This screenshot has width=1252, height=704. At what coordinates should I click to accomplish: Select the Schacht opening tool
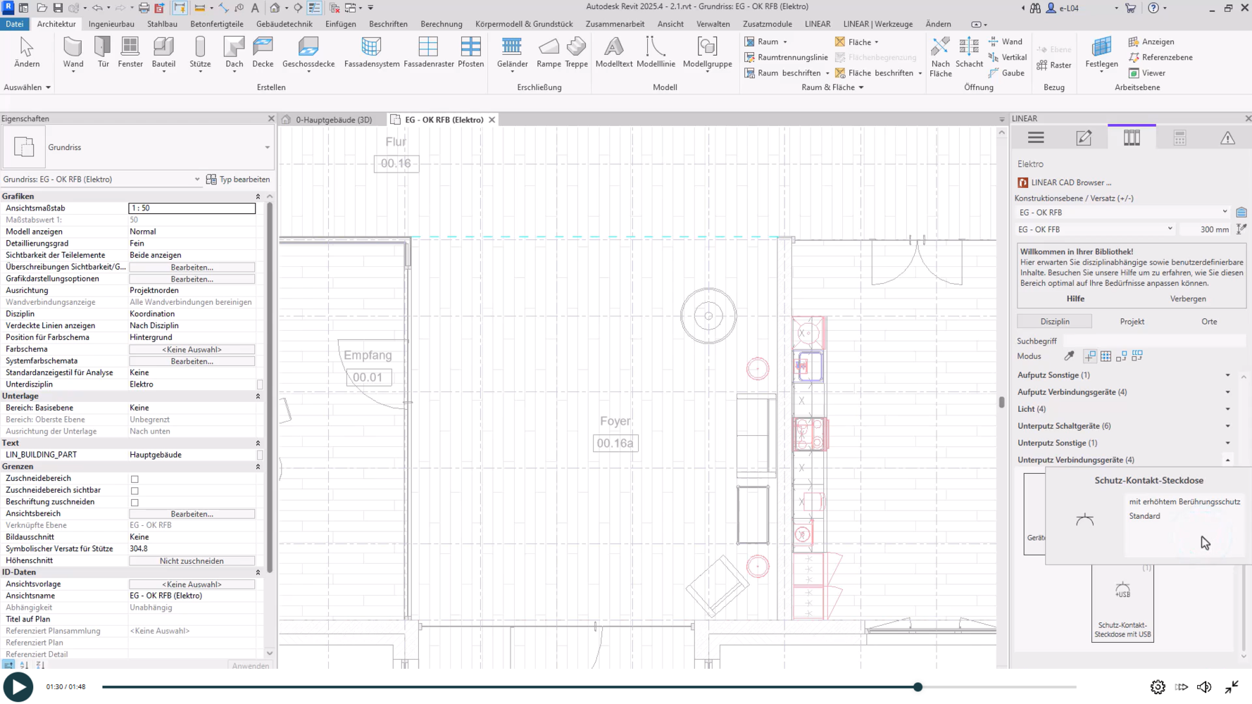click(969, 52)
